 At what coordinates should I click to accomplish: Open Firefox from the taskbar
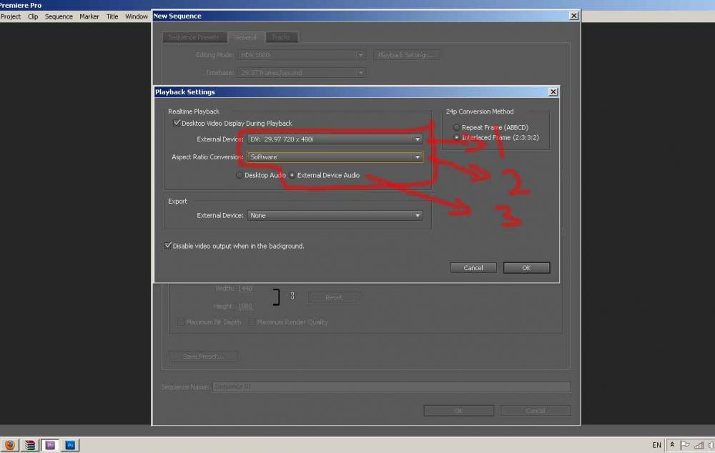(x=9, y=445)
